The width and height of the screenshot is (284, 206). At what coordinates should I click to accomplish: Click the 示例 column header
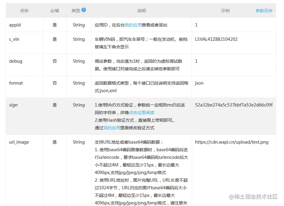coord(225,11)
